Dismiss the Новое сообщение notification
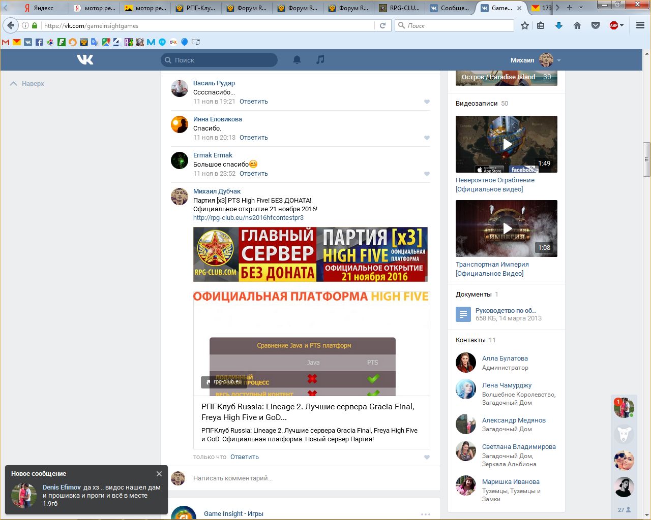 point(159,474)
